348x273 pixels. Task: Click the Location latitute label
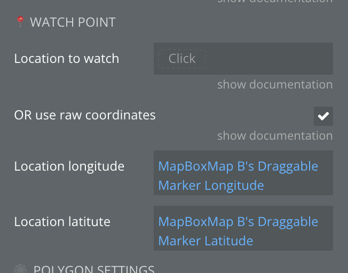[62, 222]
